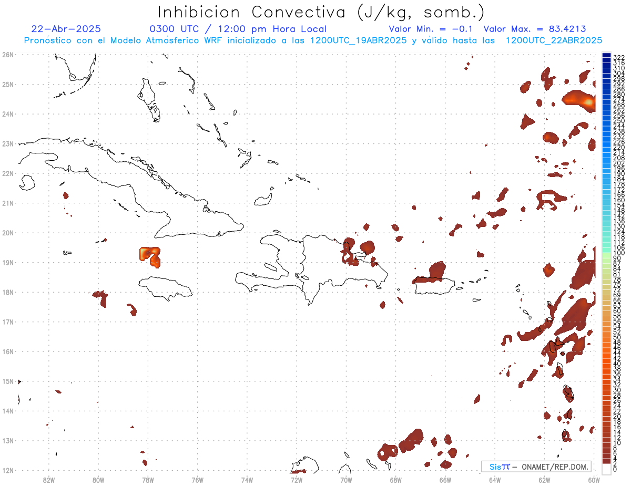The height and width of the screenshot is (487, 631).
Task: Click the date "22-Abr-2025"
Action: point(66,29)
